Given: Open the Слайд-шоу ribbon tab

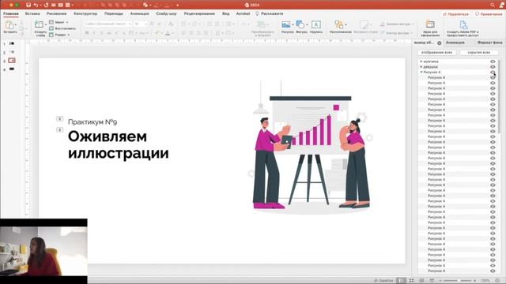Looking at the screenshot, I should click(166, 14).
